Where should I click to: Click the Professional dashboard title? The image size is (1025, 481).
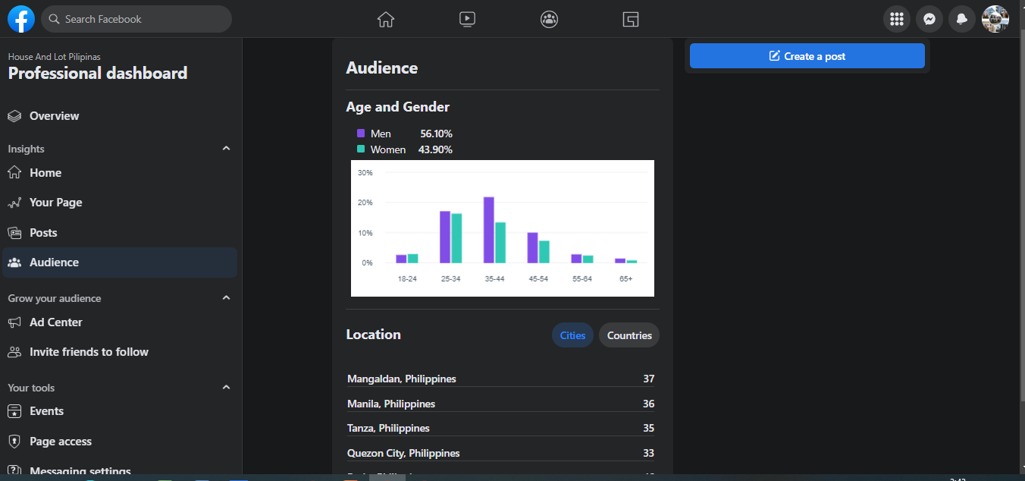click(98, 73)
